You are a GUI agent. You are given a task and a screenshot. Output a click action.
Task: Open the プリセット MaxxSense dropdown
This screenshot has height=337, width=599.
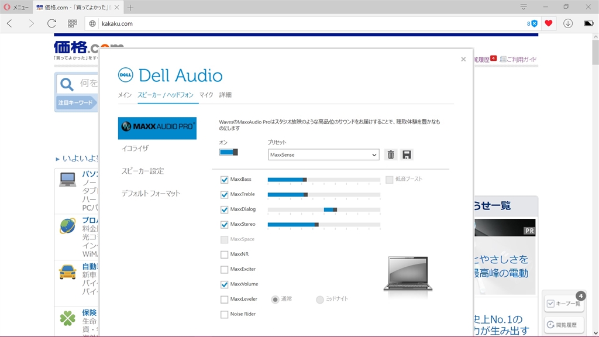coord(323,154)
